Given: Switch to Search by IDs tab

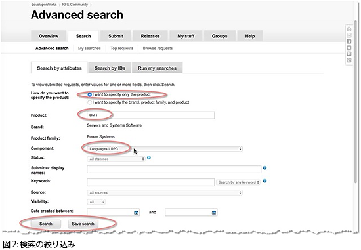Looking at the screenshot, I should (x=110, y=68).
